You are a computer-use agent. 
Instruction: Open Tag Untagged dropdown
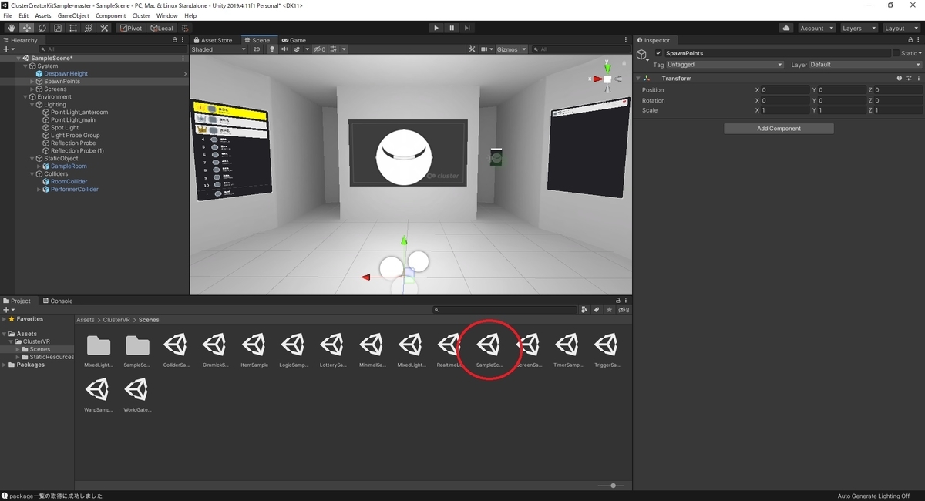coord(725,65)
